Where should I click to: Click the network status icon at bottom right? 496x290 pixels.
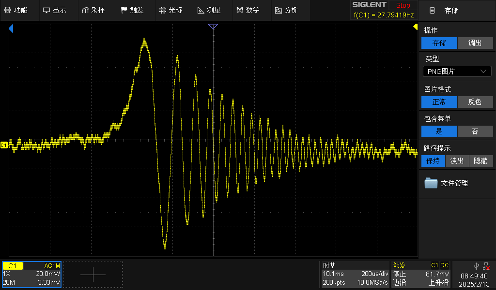486,266
